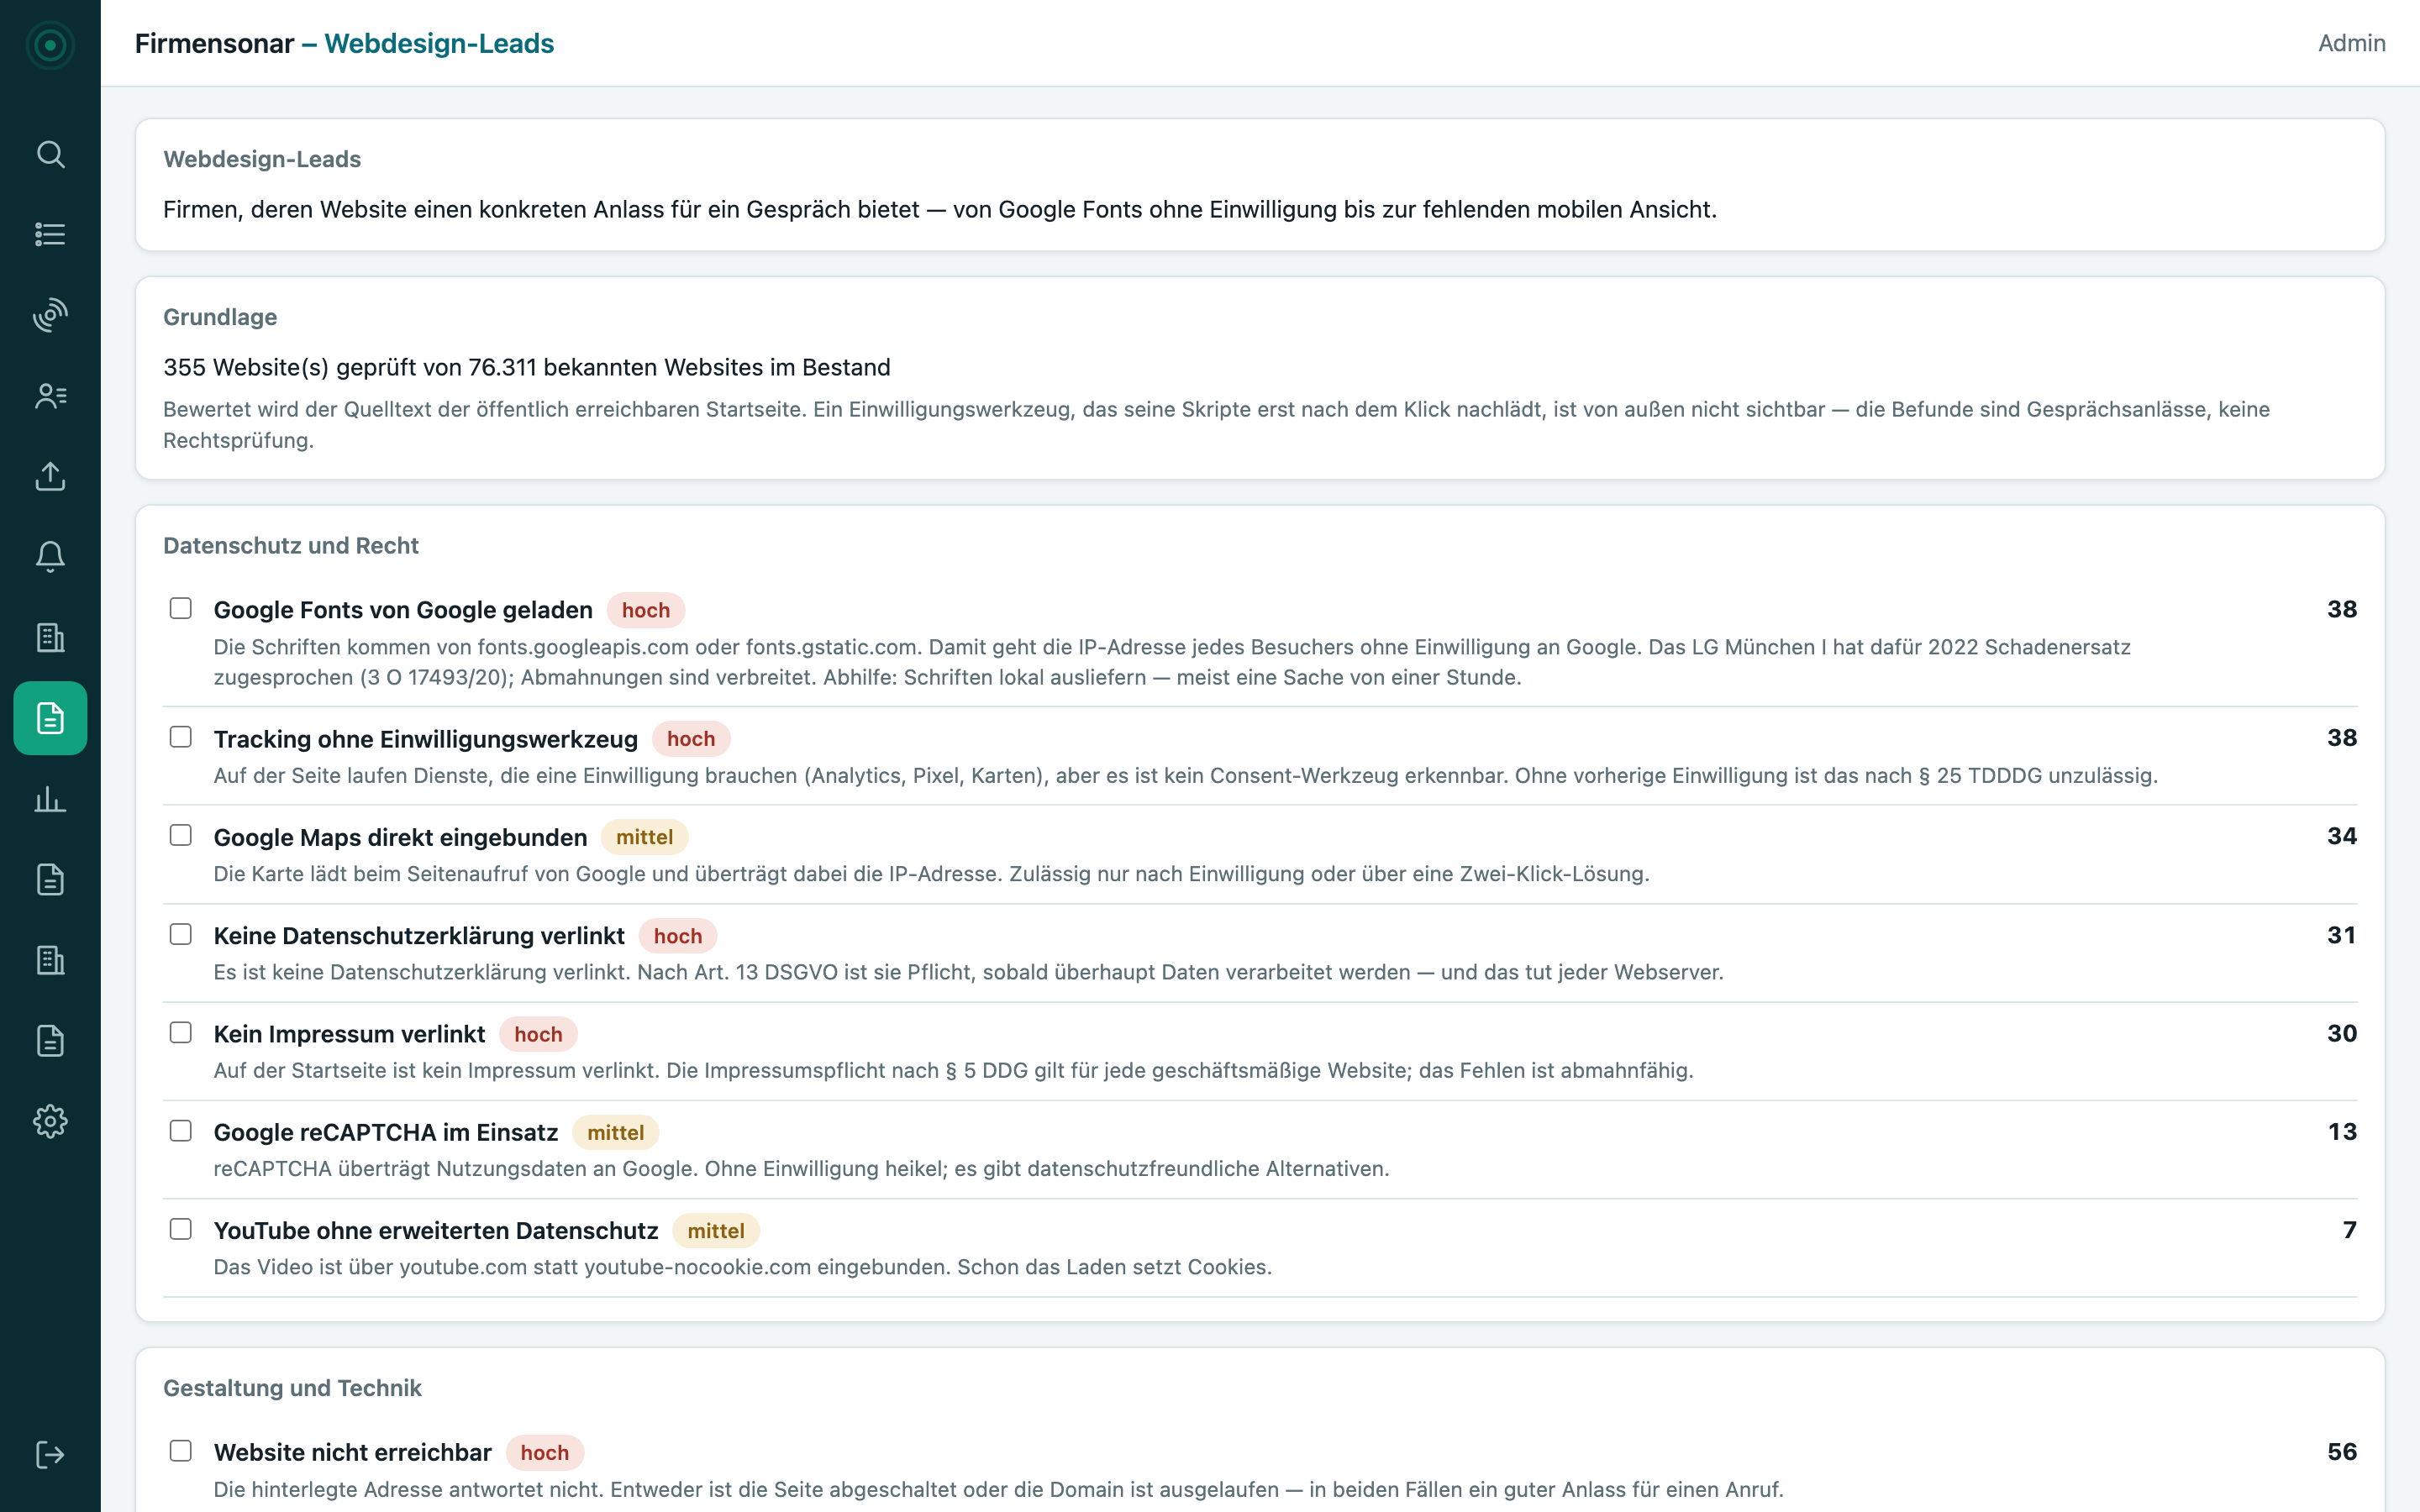Viewport: 2420px width, 1512px height.
Task: Check the Google Maps direkt eingebunden box
Action: 181,835
